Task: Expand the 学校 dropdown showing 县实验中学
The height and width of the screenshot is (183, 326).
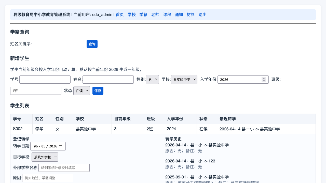Action: tap(184, 80)
